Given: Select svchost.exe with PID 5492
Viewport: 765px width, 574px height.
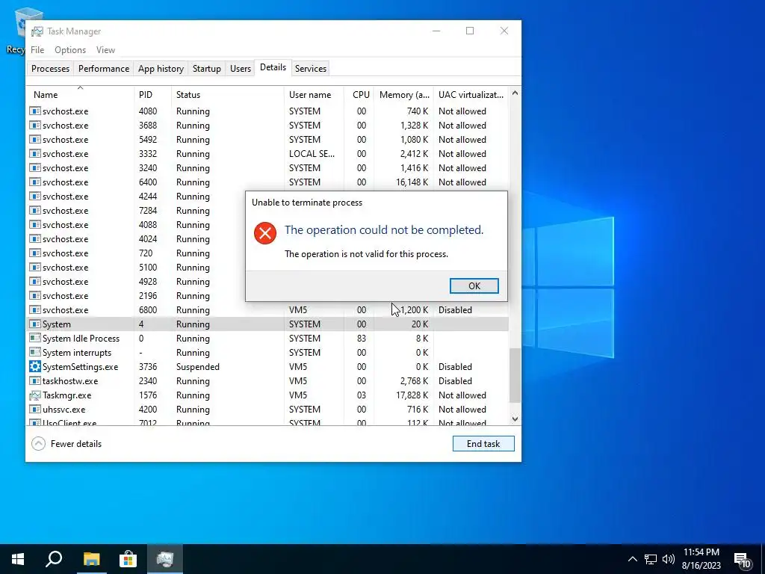Looking at the screenshot, I should (x=267, y=140).
